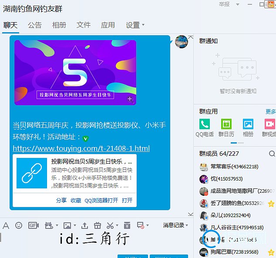276x258 pixels.
Task: Select member 常常喜乐(434662218)
Action: click(235, 167)
